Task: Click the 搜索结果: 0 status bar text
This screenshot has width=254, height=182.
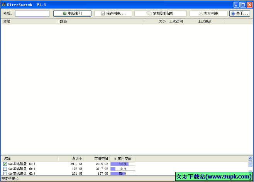Action: (10, 179)
